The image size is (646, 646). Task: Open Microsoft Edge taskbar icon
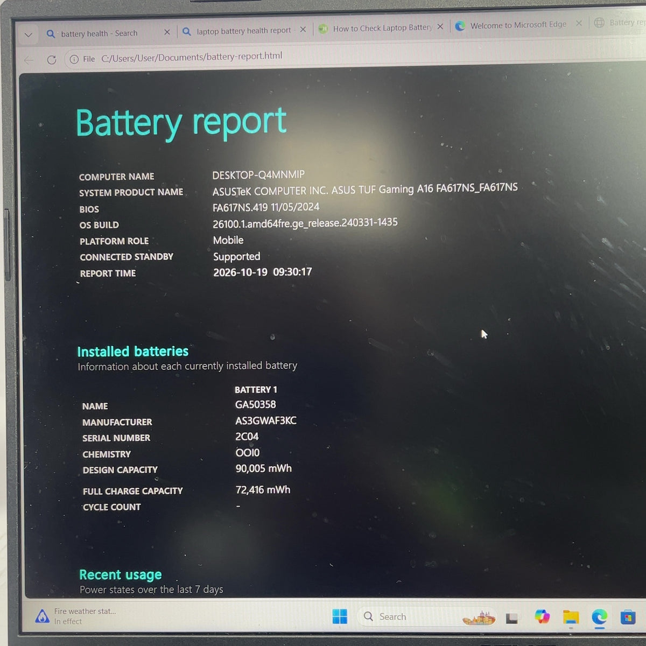(599, 617)
